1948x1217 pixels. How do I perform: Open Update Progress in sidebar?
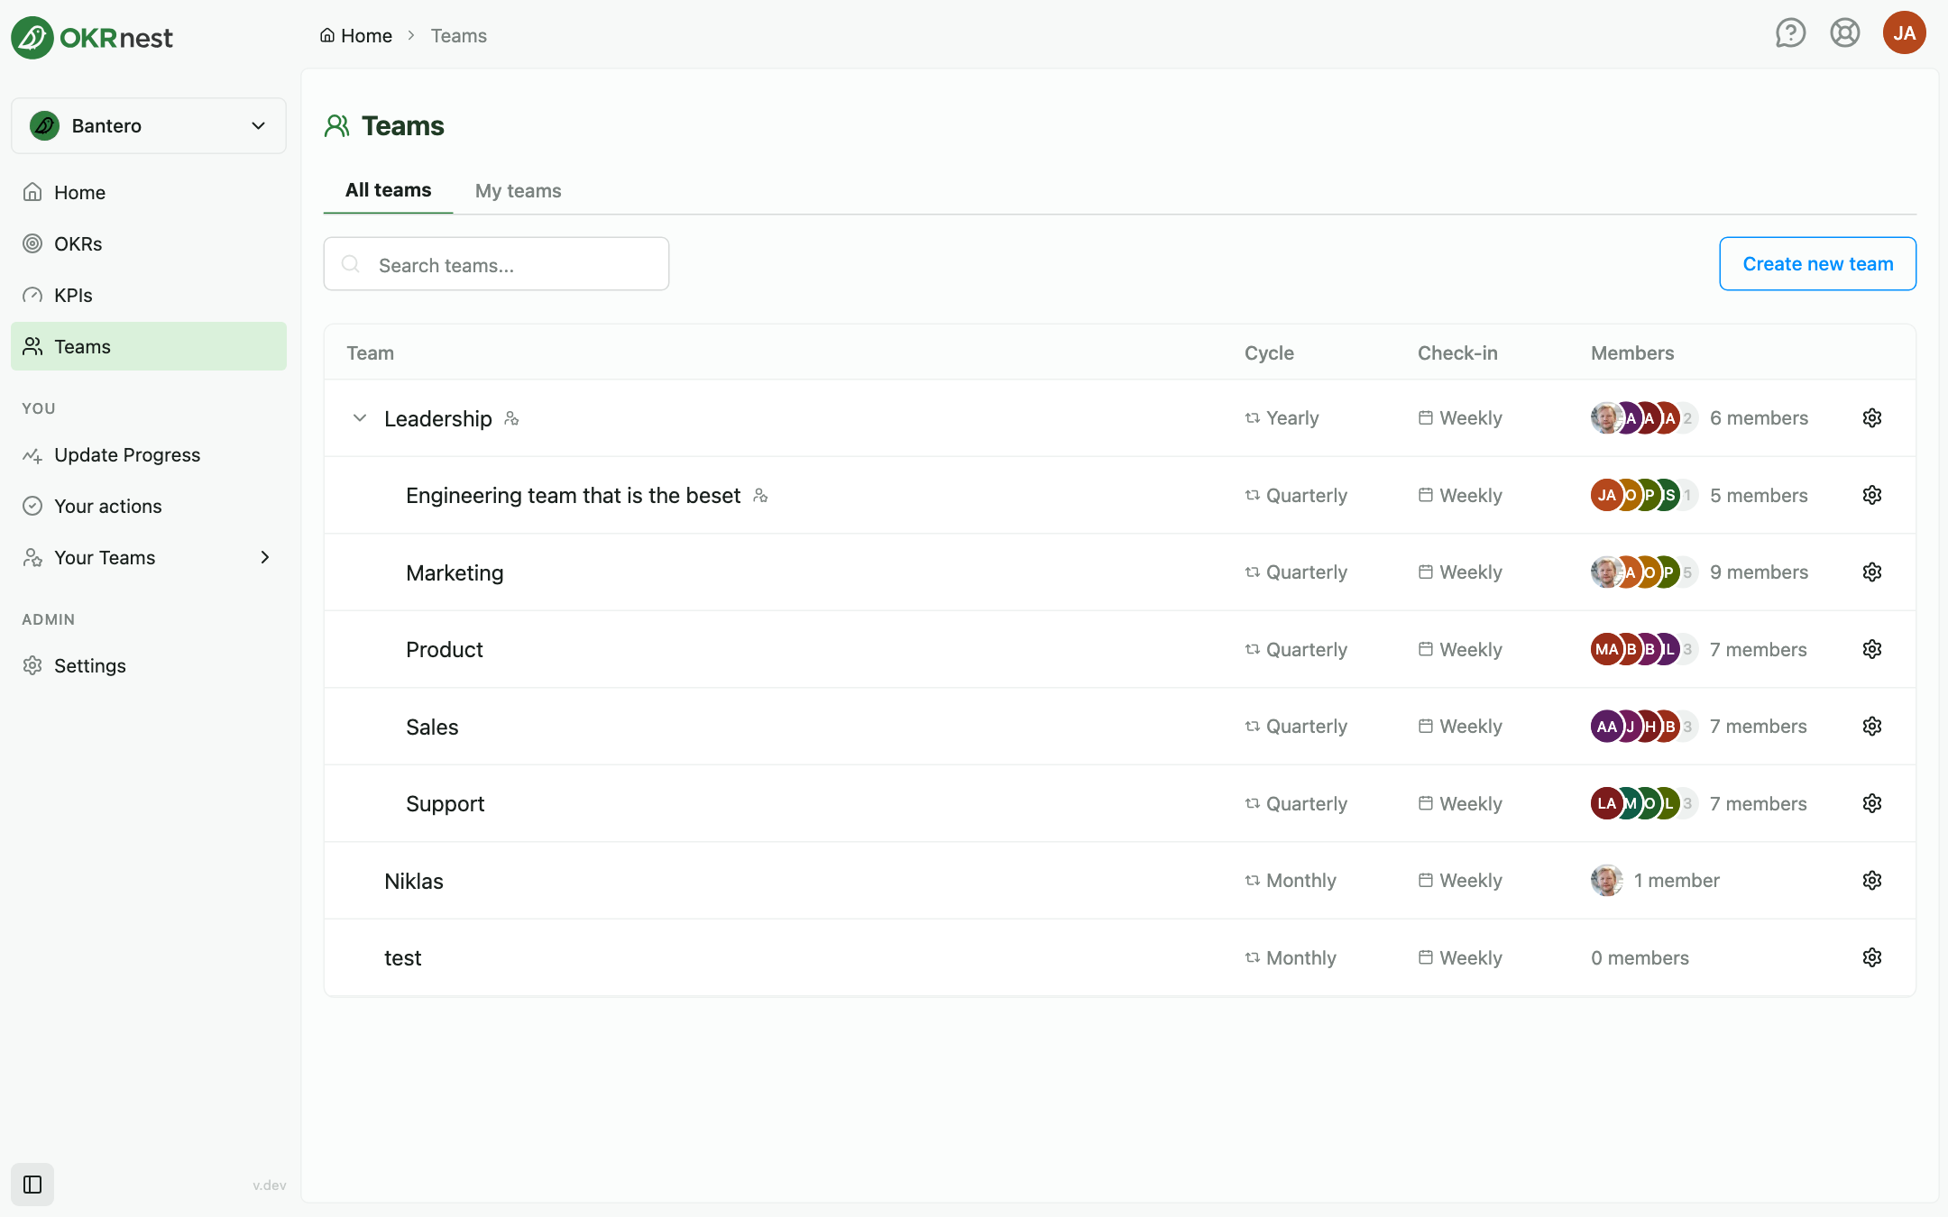149,455
